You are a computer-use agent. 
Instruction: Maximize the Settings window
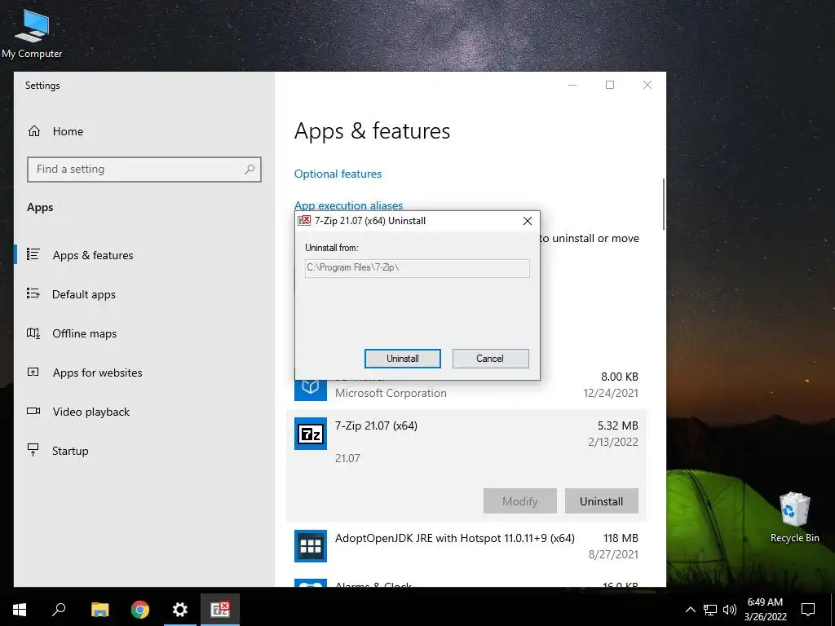610,85
